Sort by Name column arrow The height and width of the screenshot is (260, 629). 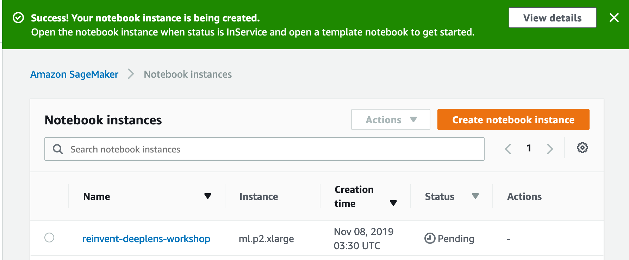tap(208, 196)
